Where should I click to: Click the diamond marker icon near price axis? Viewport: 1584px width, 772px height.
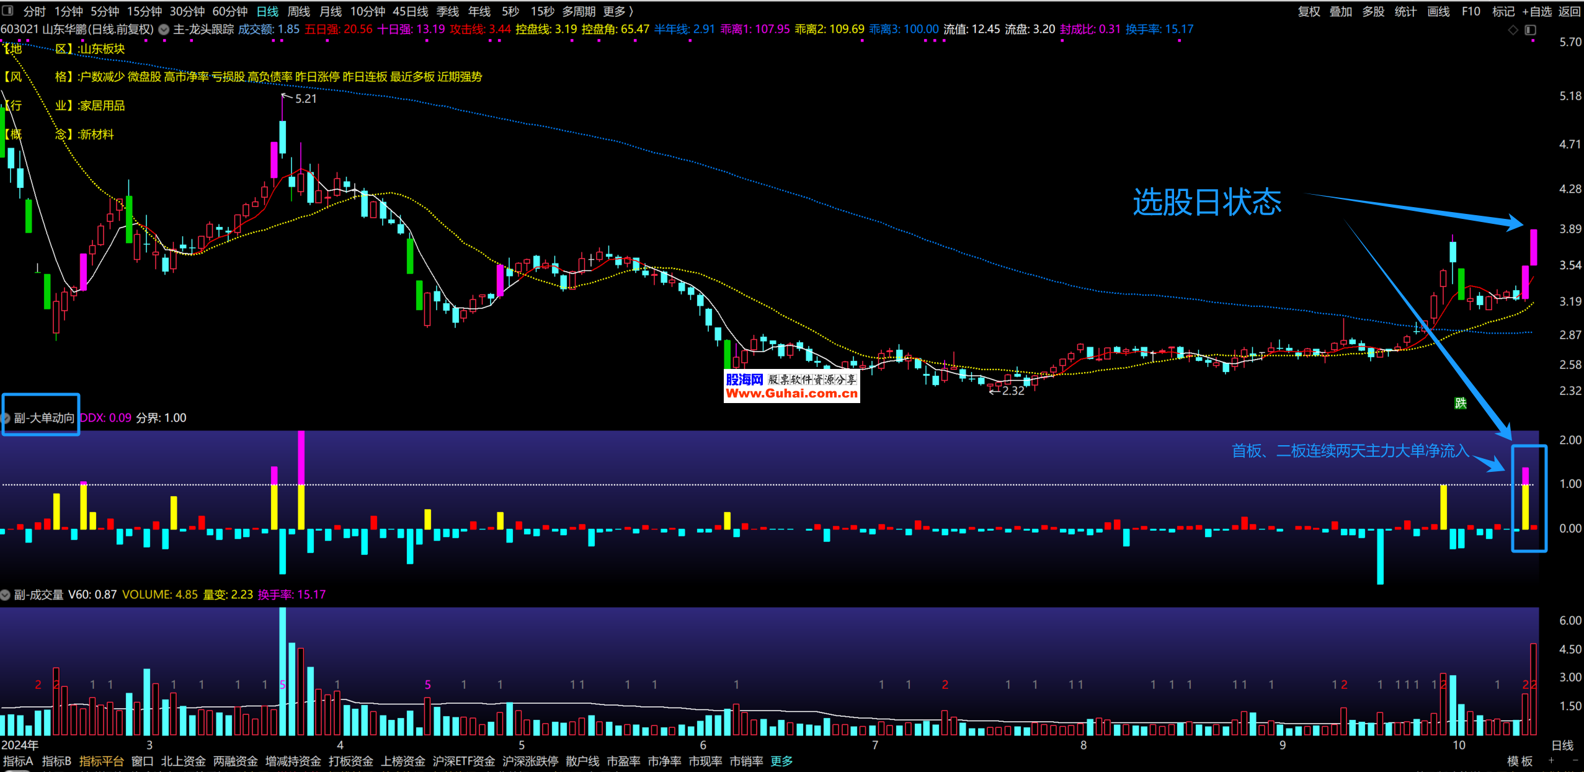point(1513,30)
